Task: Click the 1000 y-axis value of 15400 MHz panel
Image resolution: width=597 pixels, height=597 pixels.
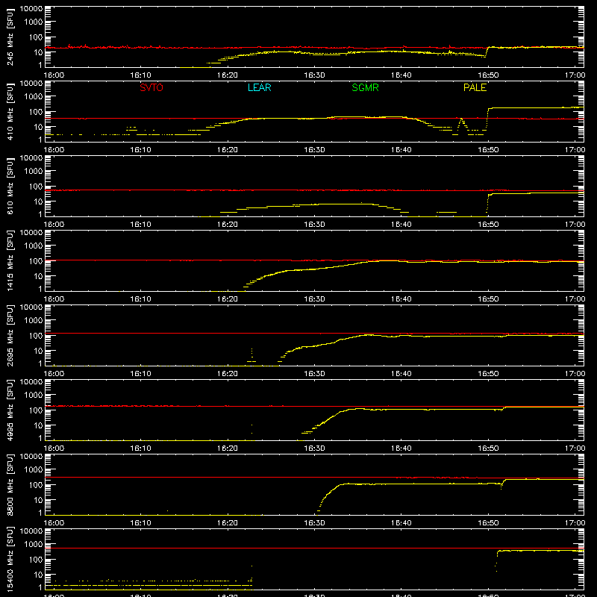Action: 34,545
